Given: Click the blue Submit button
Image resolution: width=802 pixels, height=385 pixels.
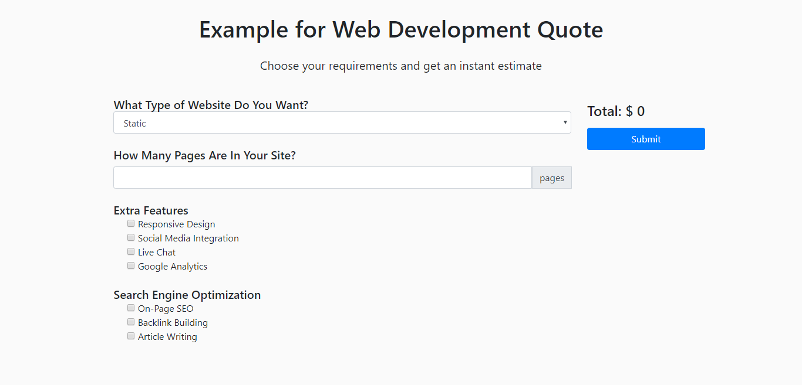Looking at the screenshot, I should coord(646,139).
